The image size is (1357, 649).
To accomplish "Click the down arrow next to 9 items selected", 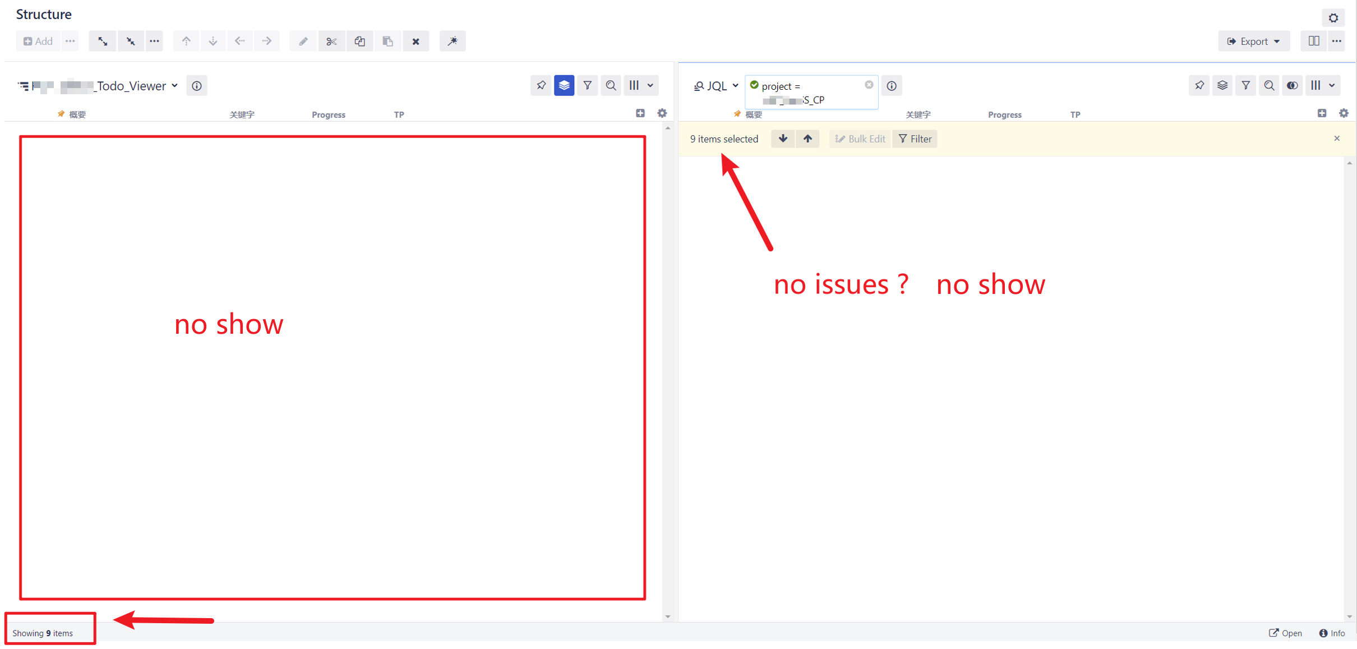I will click(x=783, y=139).
